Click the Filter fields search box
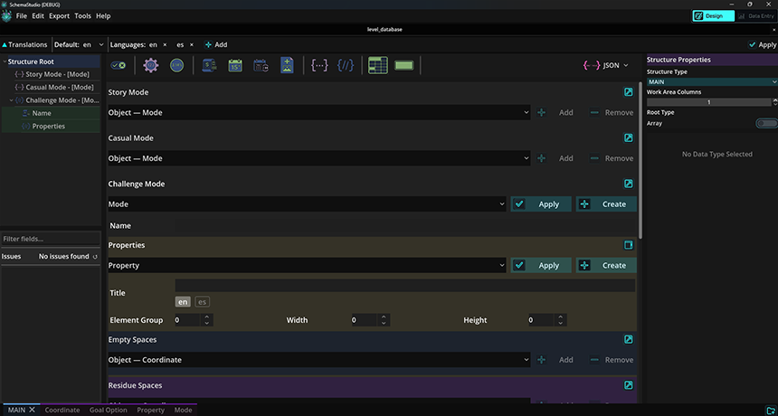The height and width of the screenshot is (416, 778). [51, 239]
